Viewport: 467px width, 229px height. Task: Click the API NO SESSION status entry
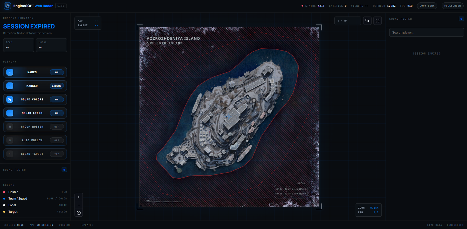point(42,225)
